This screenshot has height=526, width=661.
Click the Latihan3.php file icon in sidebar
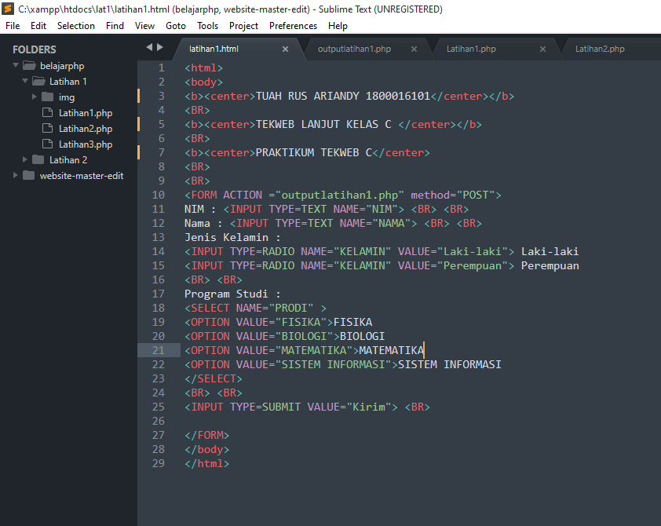[x=48, y=144]
